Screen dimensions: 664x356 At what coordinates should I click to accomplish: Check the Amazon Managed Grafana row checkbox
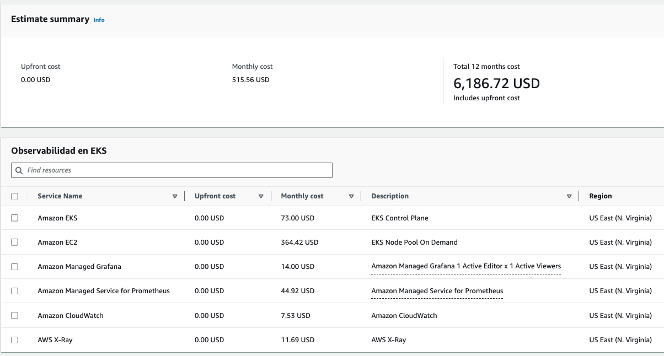click(15, 267)
